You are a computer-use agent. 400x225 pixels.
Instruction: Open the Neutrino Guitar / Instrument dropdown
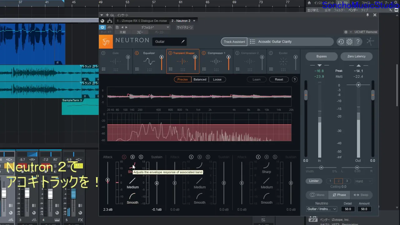322,209
